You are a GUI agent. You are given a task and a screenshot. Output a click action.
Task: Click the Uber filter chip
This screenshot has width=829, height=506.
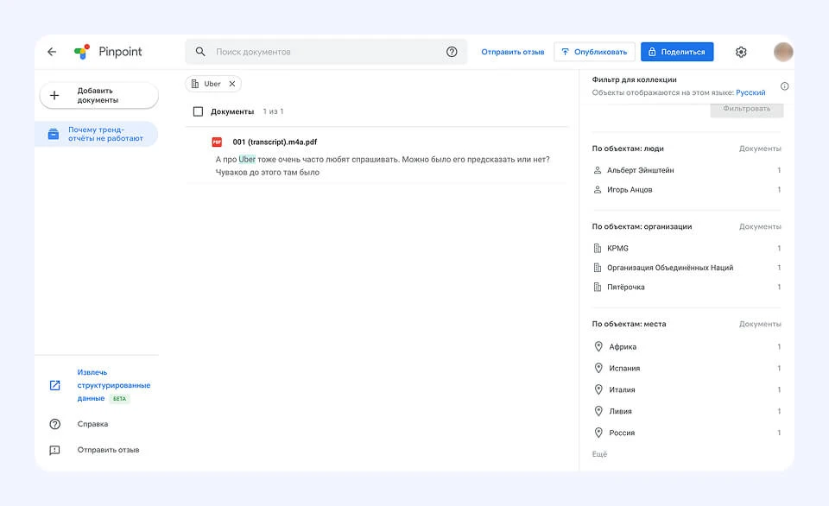(x=212, y=84)
